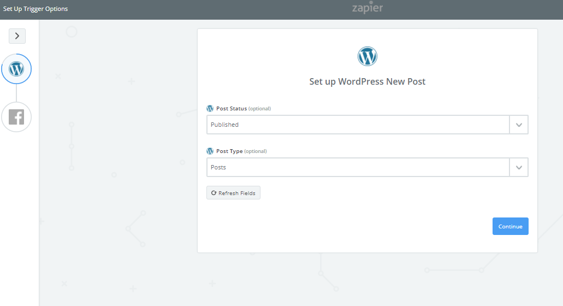Open the Post Status dropdown arrow
Image resolution: width=563 pixels, height=306 pixels.
519,125
